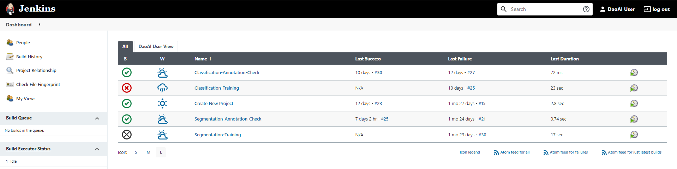The image size is (677, 169).
Task: Click the sunny weather icon for Create New Project
Action: 162,103
